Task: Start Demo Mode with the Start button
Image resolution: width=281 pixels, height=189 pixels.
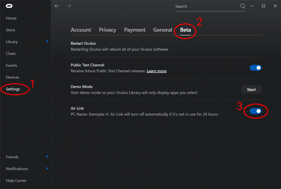Action: coord(251,89)
